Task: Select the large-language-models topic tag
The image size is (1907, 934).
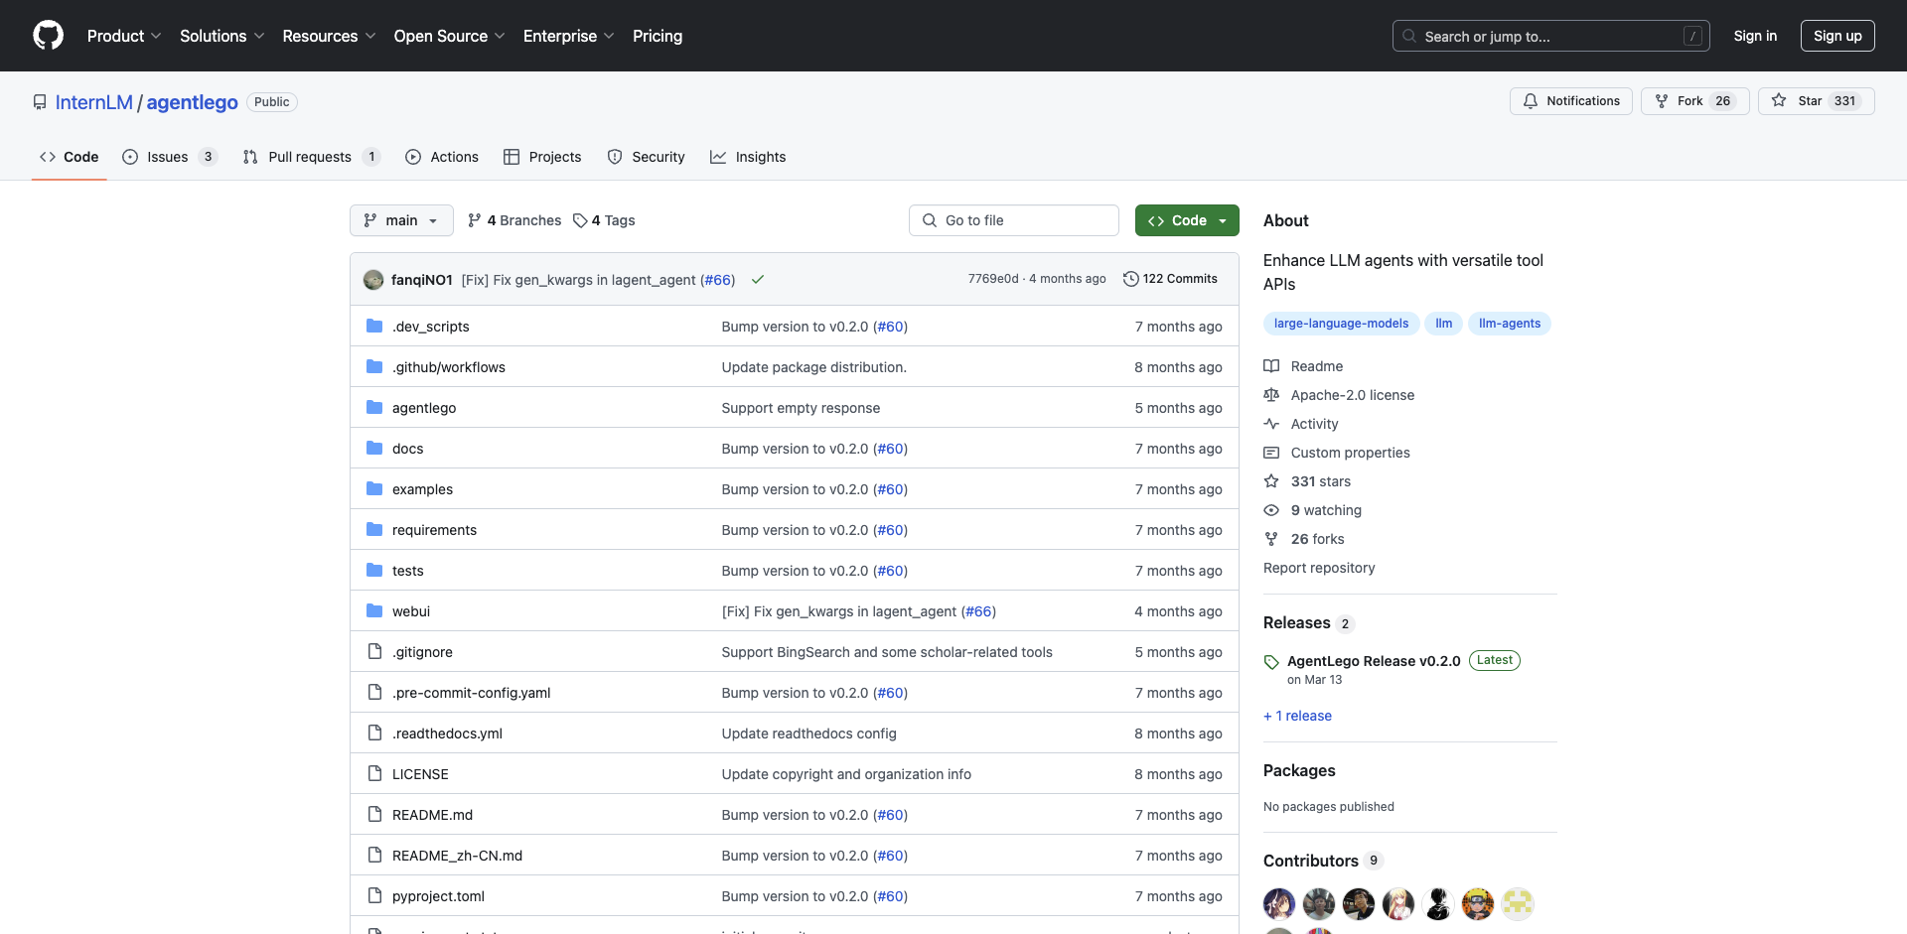Action: [1341, 324]
